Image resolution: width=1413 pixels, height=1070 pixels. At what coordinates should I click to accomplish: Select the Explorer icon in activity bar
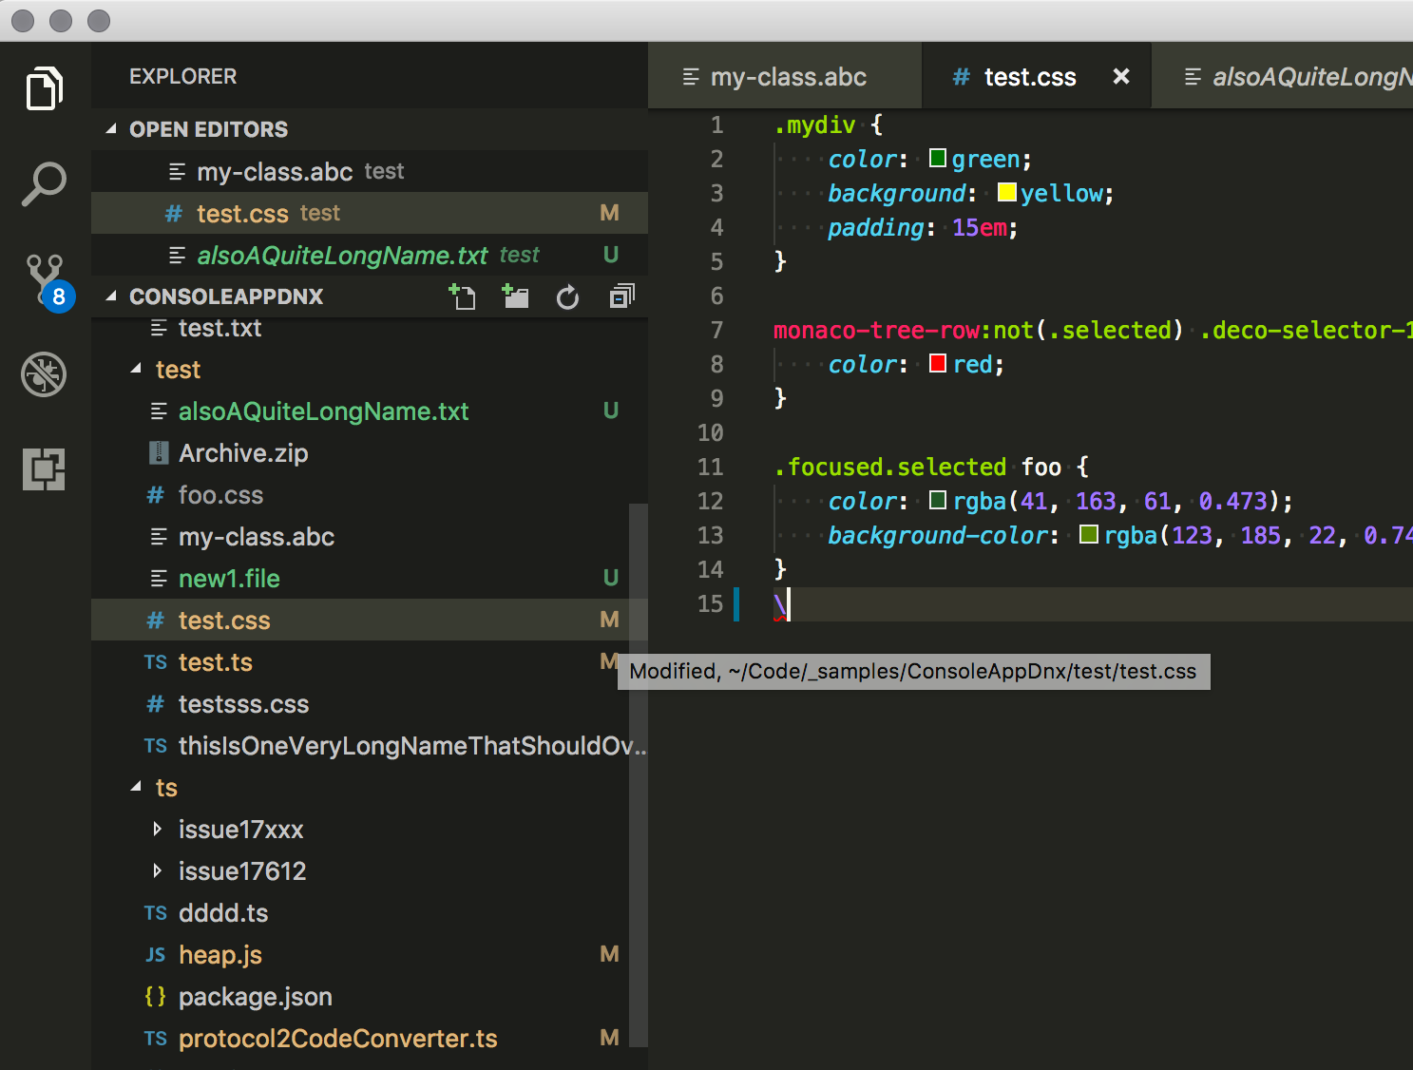click(43, 87)
